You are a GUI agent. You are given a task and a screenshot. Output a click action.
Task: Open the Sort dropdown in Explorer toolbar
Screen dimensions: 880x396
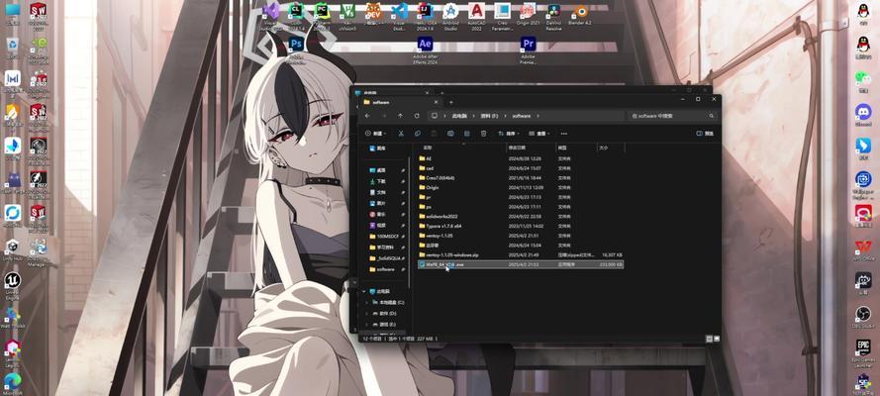(508, 134)
